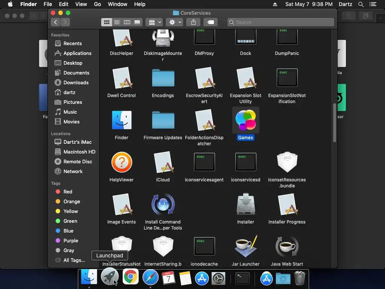
Task: Select the HelpViewer icon
Action: point(121,162)
